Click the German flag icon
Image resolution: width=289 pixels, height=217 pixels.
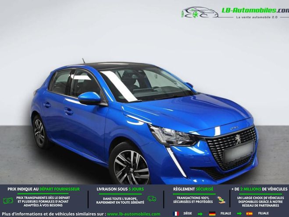pos(212,213)
